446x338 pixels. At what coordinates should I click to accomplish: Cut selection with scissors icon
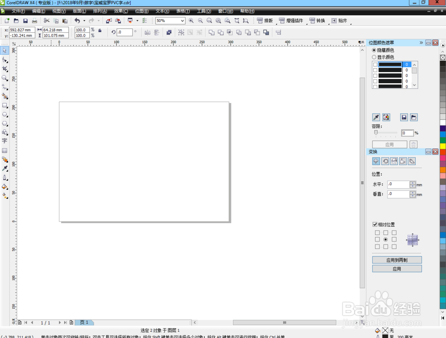pos(47,20)
